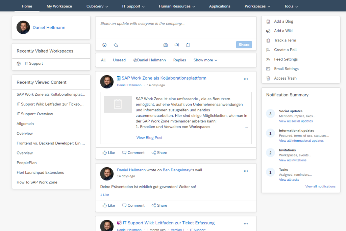Like the SAP Work Zone blog post
This screenshot has width=346, height=231.
coord(108,153)
